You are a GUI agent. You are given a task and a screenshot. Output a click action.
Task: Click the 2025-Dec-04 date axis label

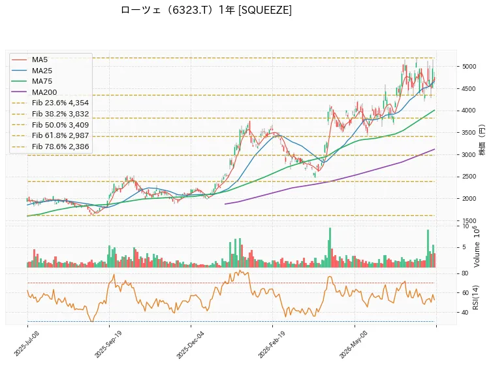(x=189, y=345)
